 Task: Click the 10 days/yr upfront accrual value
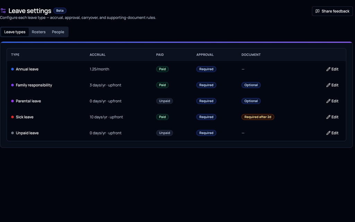pyautogui.click(x=106, y=117)
